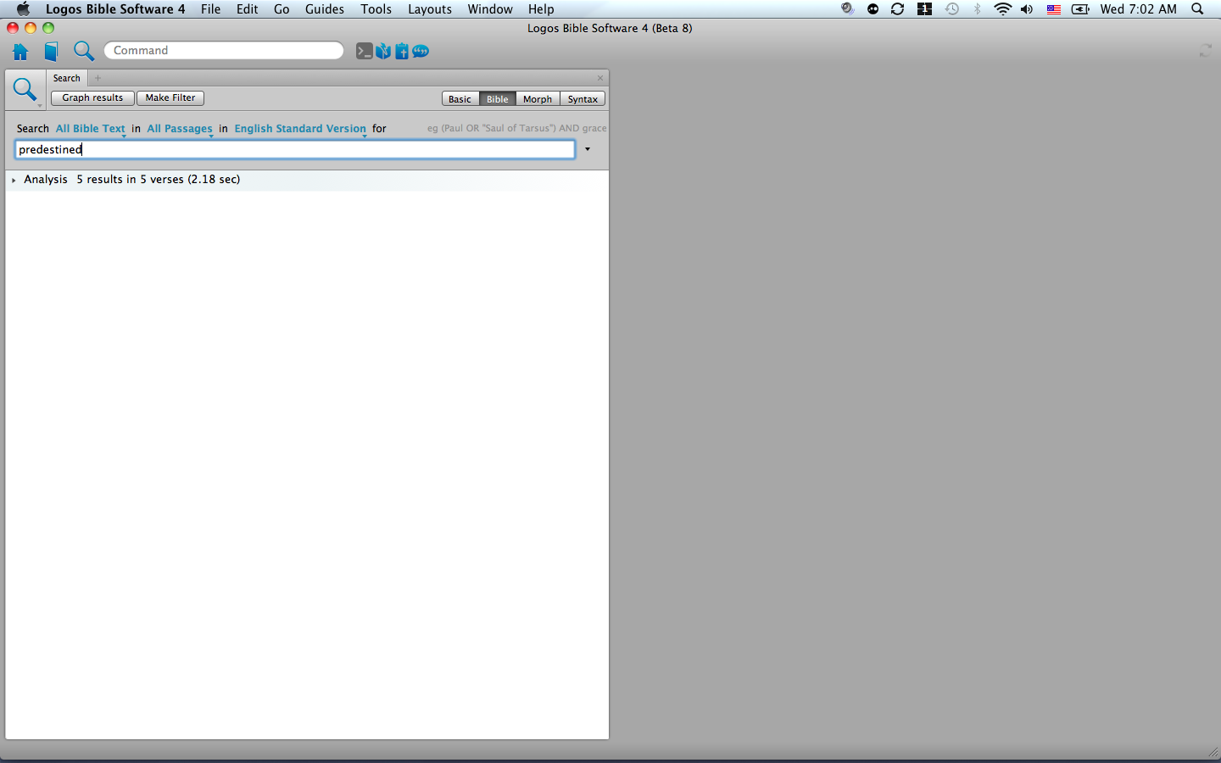Close the Search panel with the x
Viewport: 1221px width, 763px height.
600,78
